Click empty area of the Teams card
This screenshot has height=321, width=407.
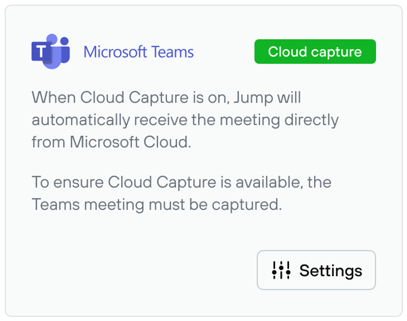[x=130, y=270]
